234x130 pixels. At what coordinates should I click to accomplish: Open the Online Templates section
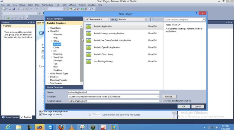click(x=64, y=87)
